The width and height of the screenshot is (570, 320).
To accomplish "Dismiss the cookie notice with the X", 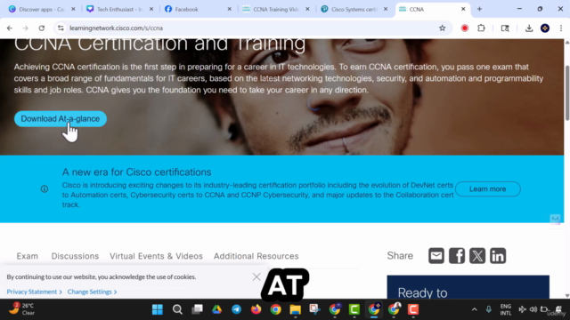I will point(256,276).
